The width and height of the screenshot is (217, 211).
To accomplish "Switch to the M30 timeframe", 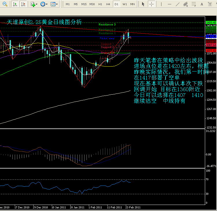I will click(92, 4).
